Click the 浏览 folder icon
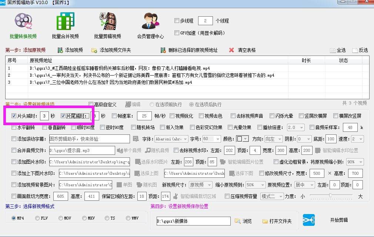Viewport: 374px width, 237px height. [237, 221]
